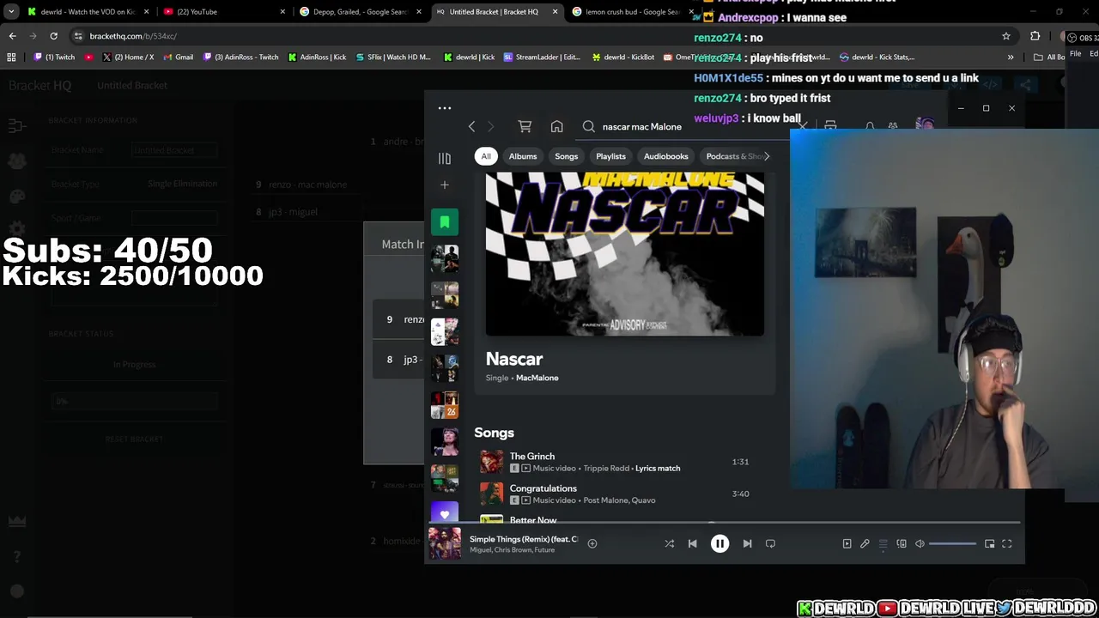
Task: Enter Spotify full screen mode
Action: point(1007,543)
